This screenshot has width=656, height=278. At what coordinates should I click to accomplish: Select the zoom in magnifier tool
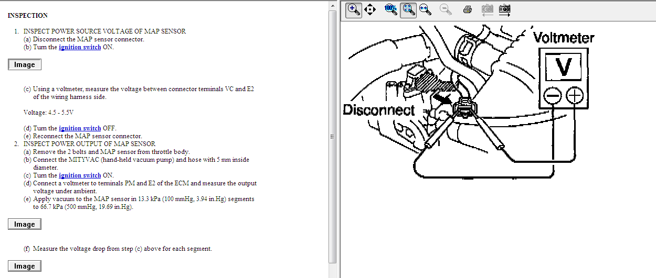[354, 10]
